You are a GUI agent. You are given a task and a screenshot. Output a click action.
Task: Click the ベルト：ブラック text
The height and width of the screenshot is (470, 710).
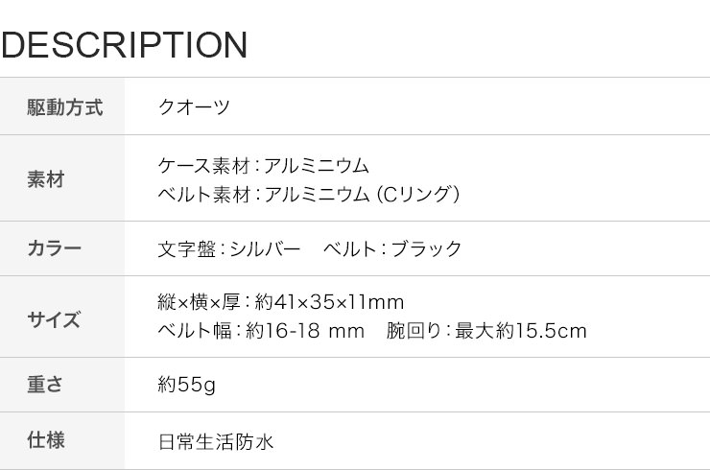(x=392, y=249)
